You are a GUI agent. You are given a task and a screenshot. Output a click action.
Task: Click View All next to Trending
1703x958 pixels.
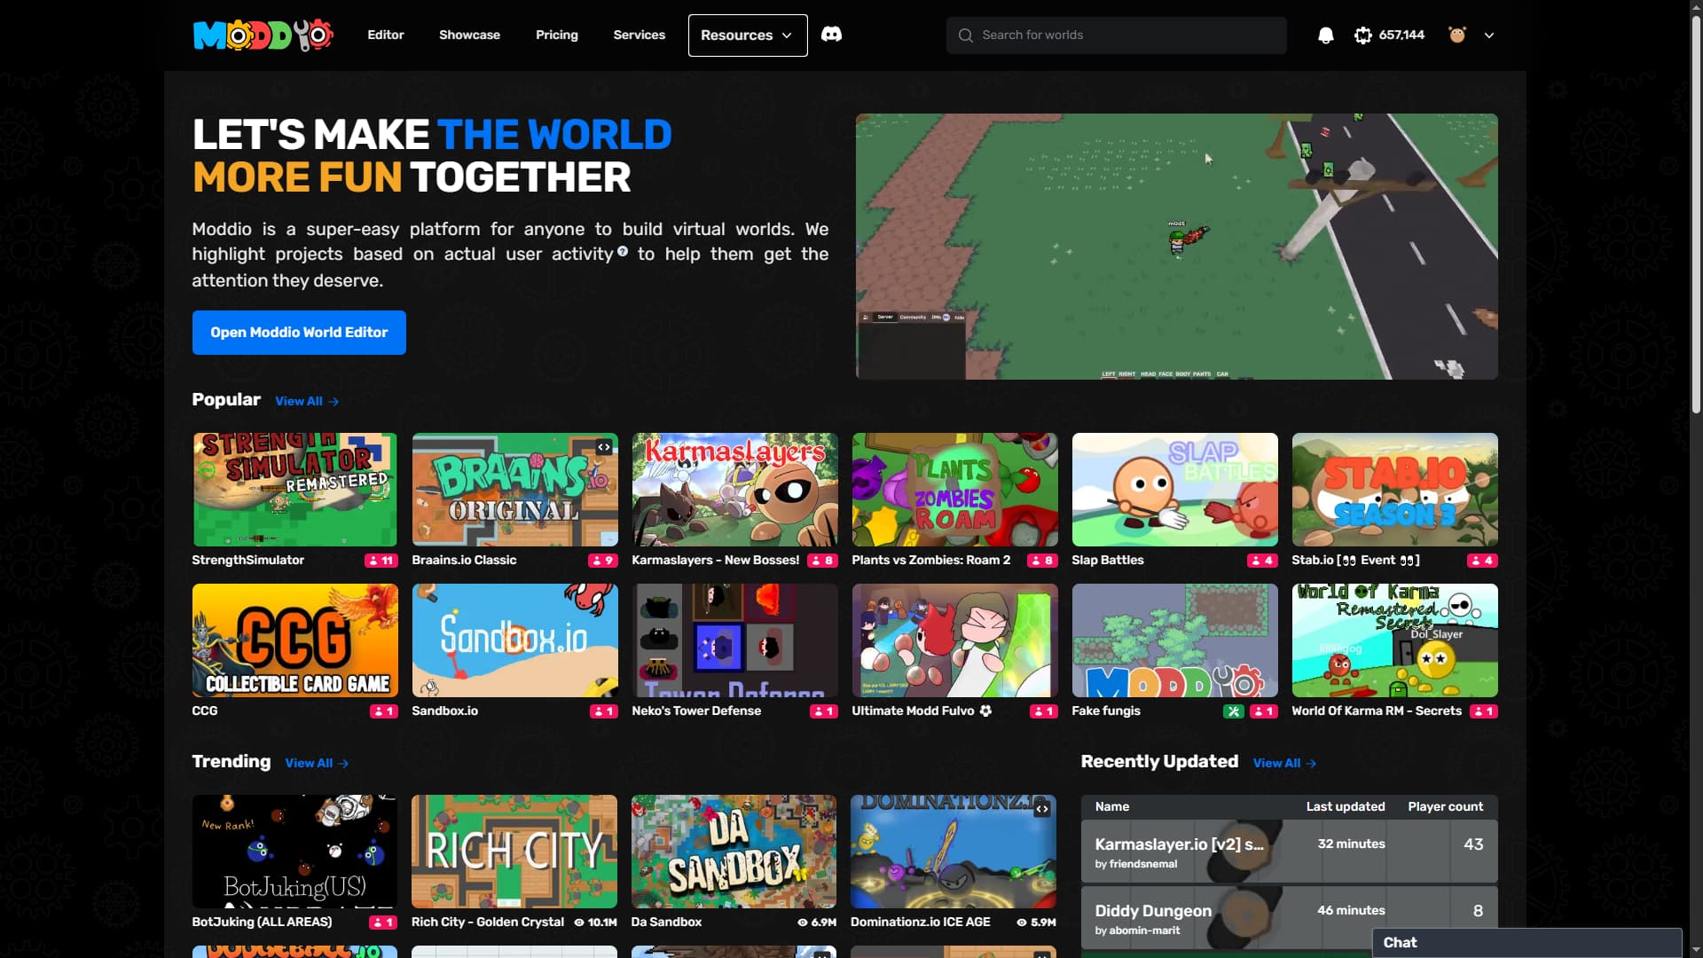pos(317,763)
